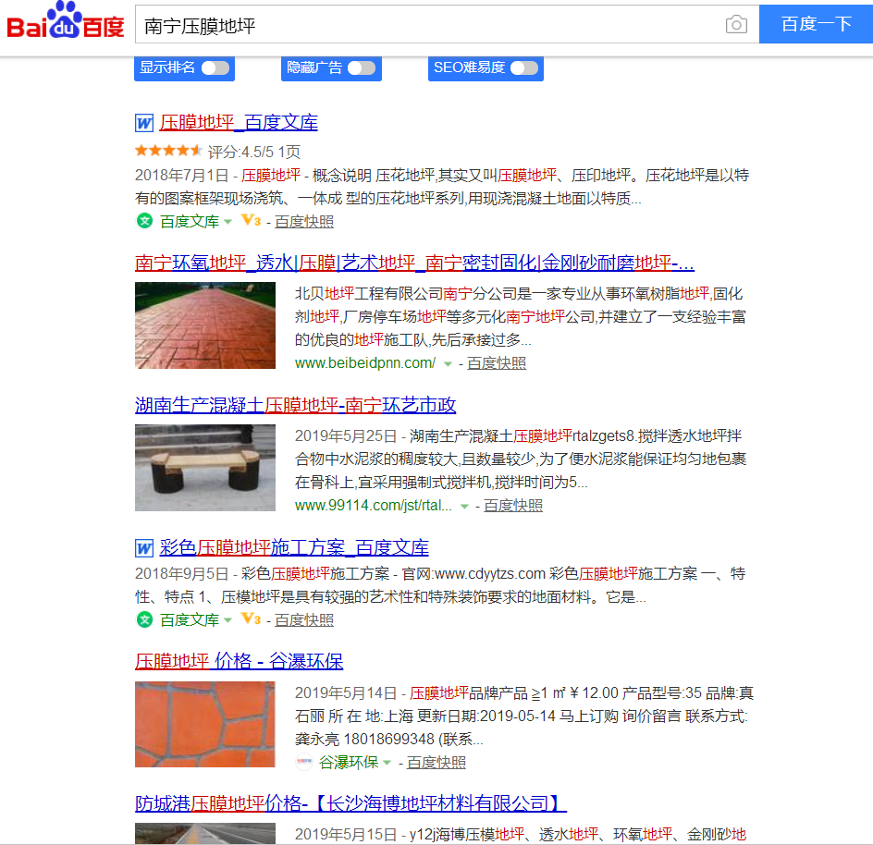Open result 压膜地坪 价格 - 谷瀑环保
This screenshot has height=845, width=873.
240,661
